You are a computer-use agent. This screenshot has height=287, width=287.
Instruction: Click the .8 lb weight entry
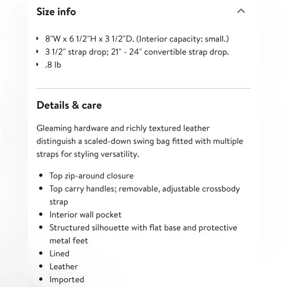pyautogui.click(x=53, y=65)
